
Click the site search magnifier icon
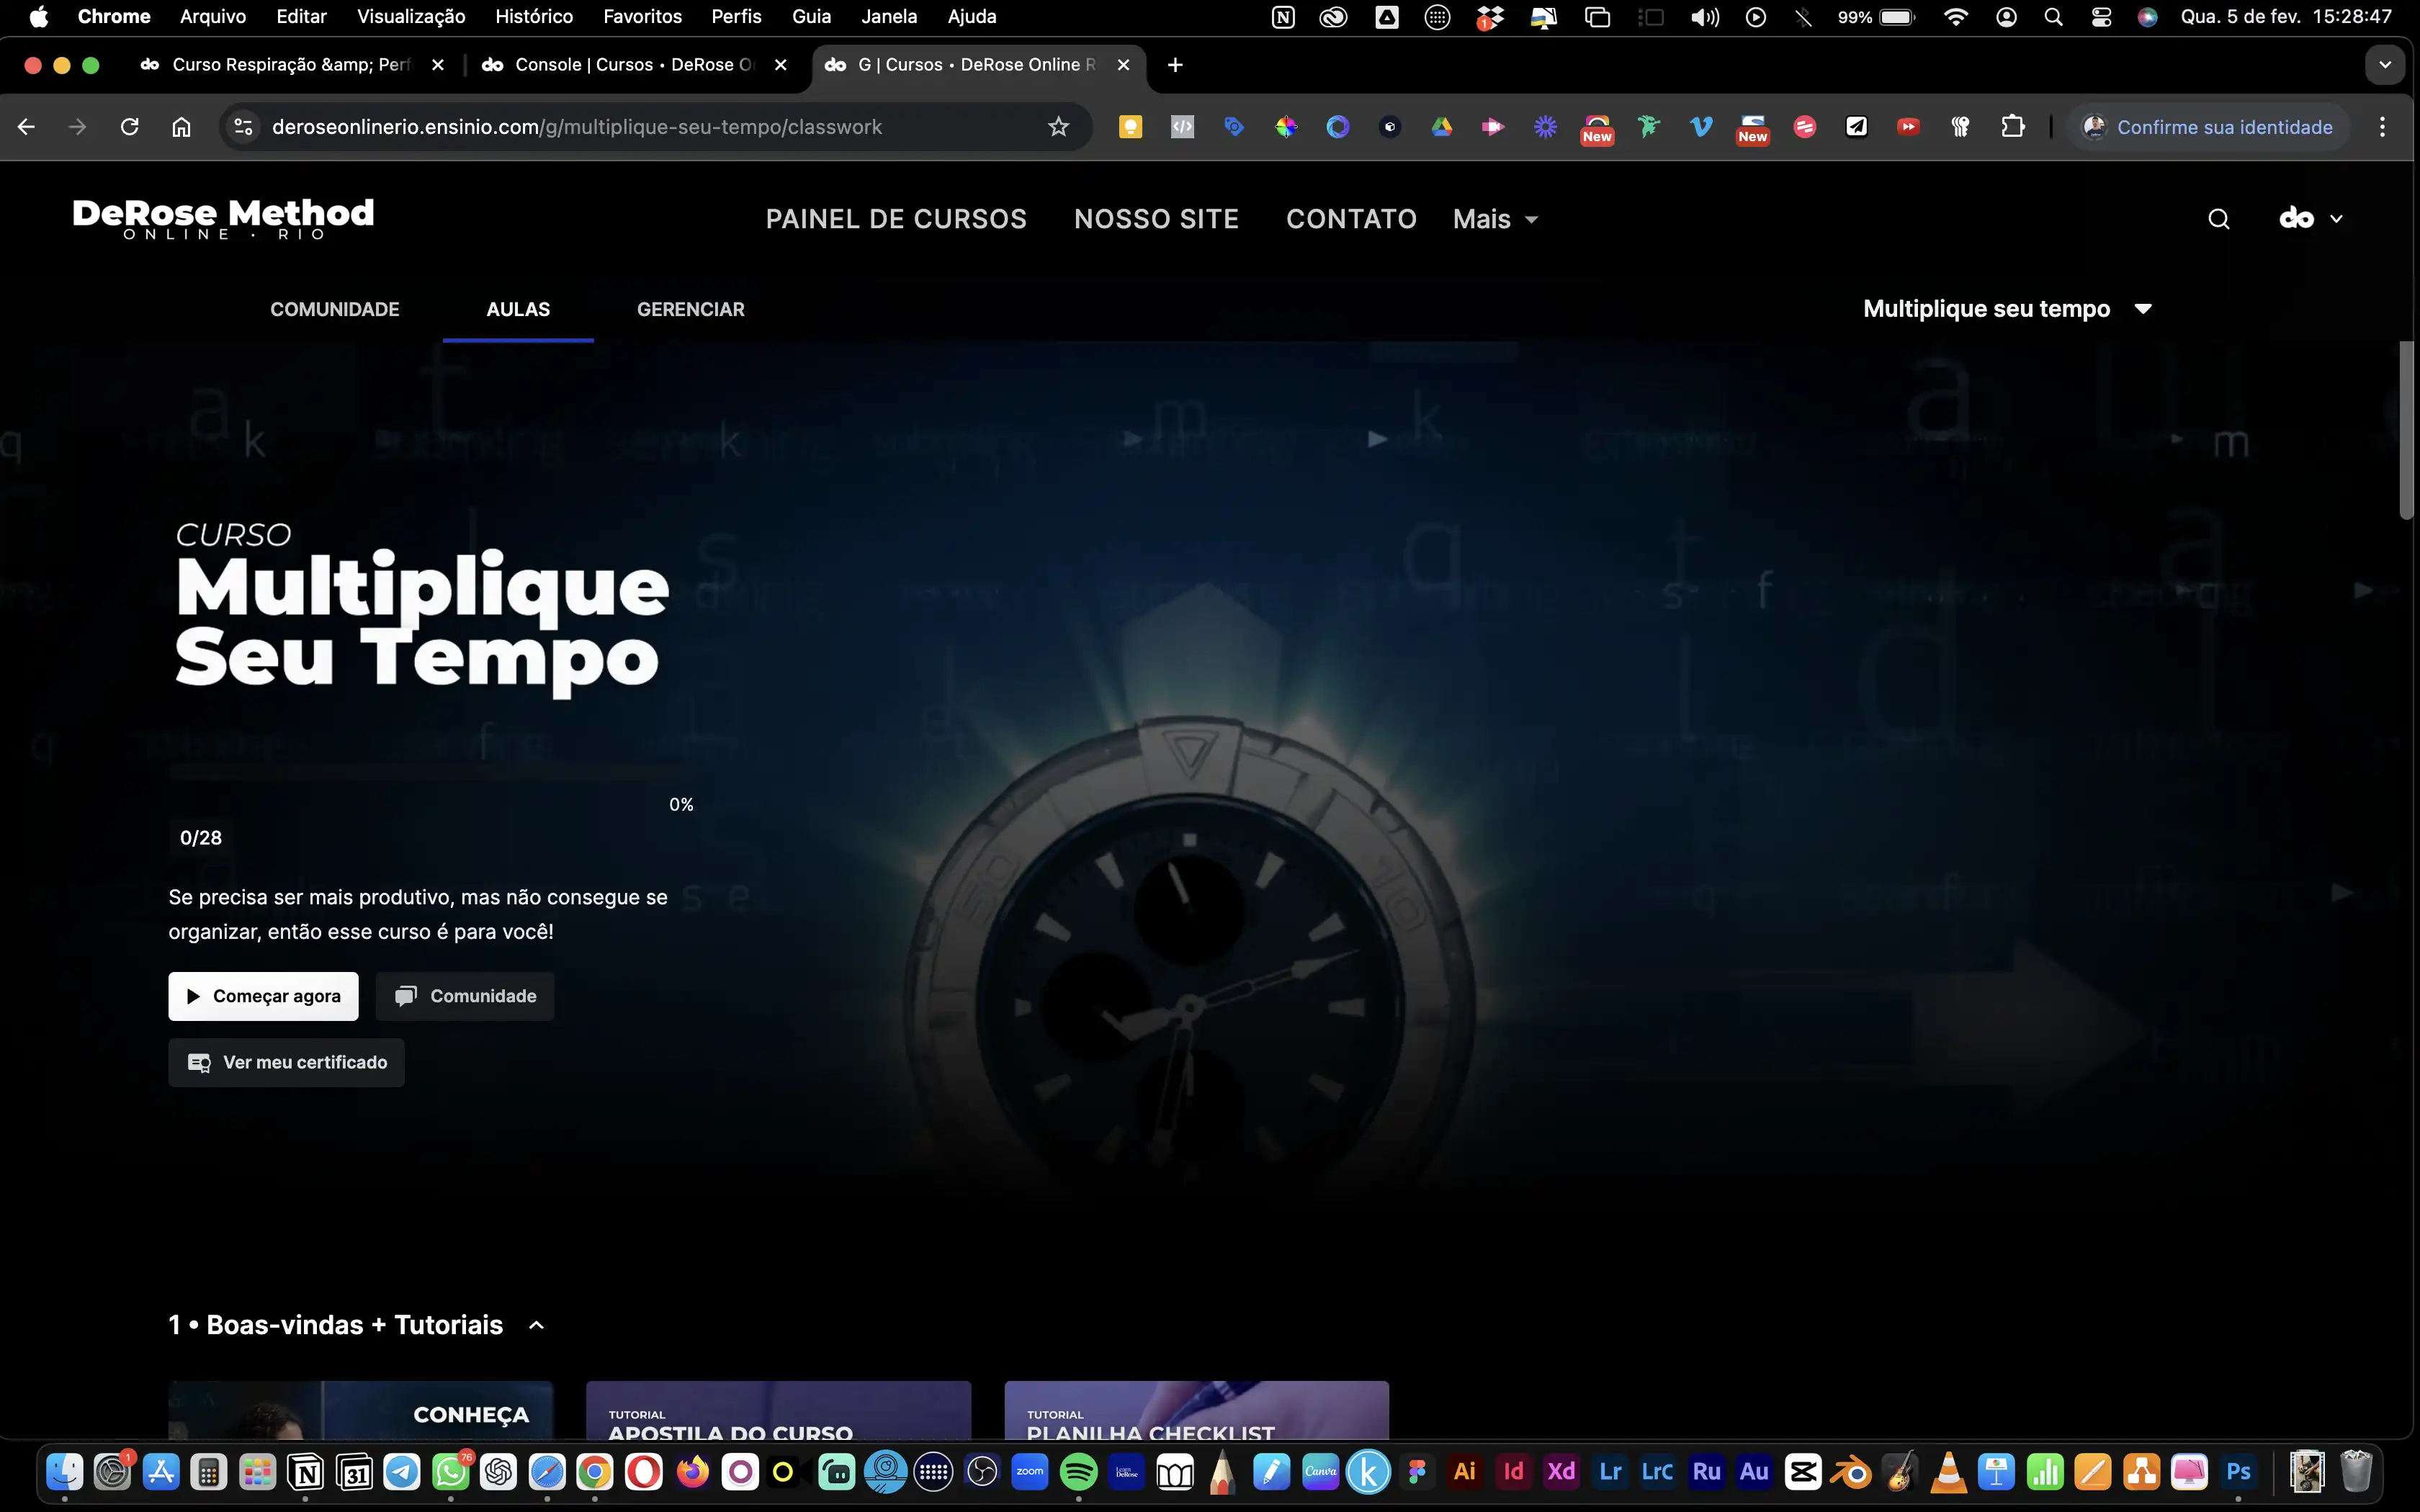coord(2218,219)
